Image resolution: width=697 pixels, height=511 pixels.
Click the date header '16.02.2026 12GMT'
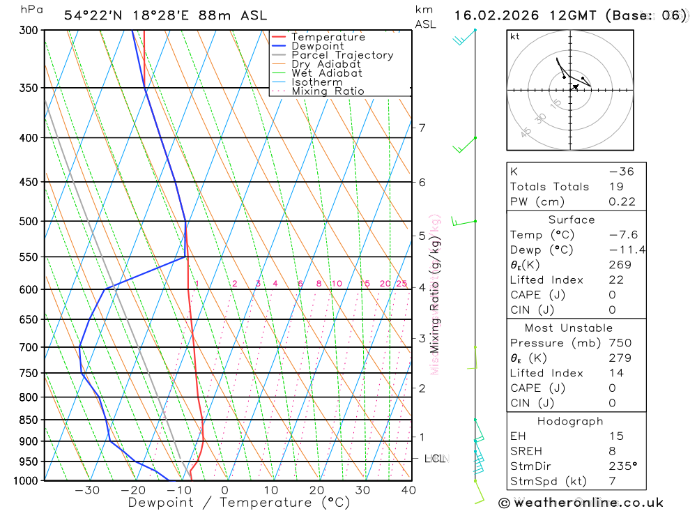(x=525, y=15)
